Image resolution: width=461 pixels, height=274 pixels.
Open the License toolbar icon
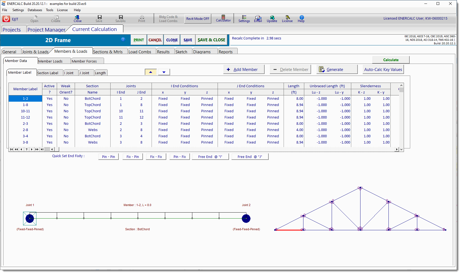pyautogui.click(x=287, y=18)
